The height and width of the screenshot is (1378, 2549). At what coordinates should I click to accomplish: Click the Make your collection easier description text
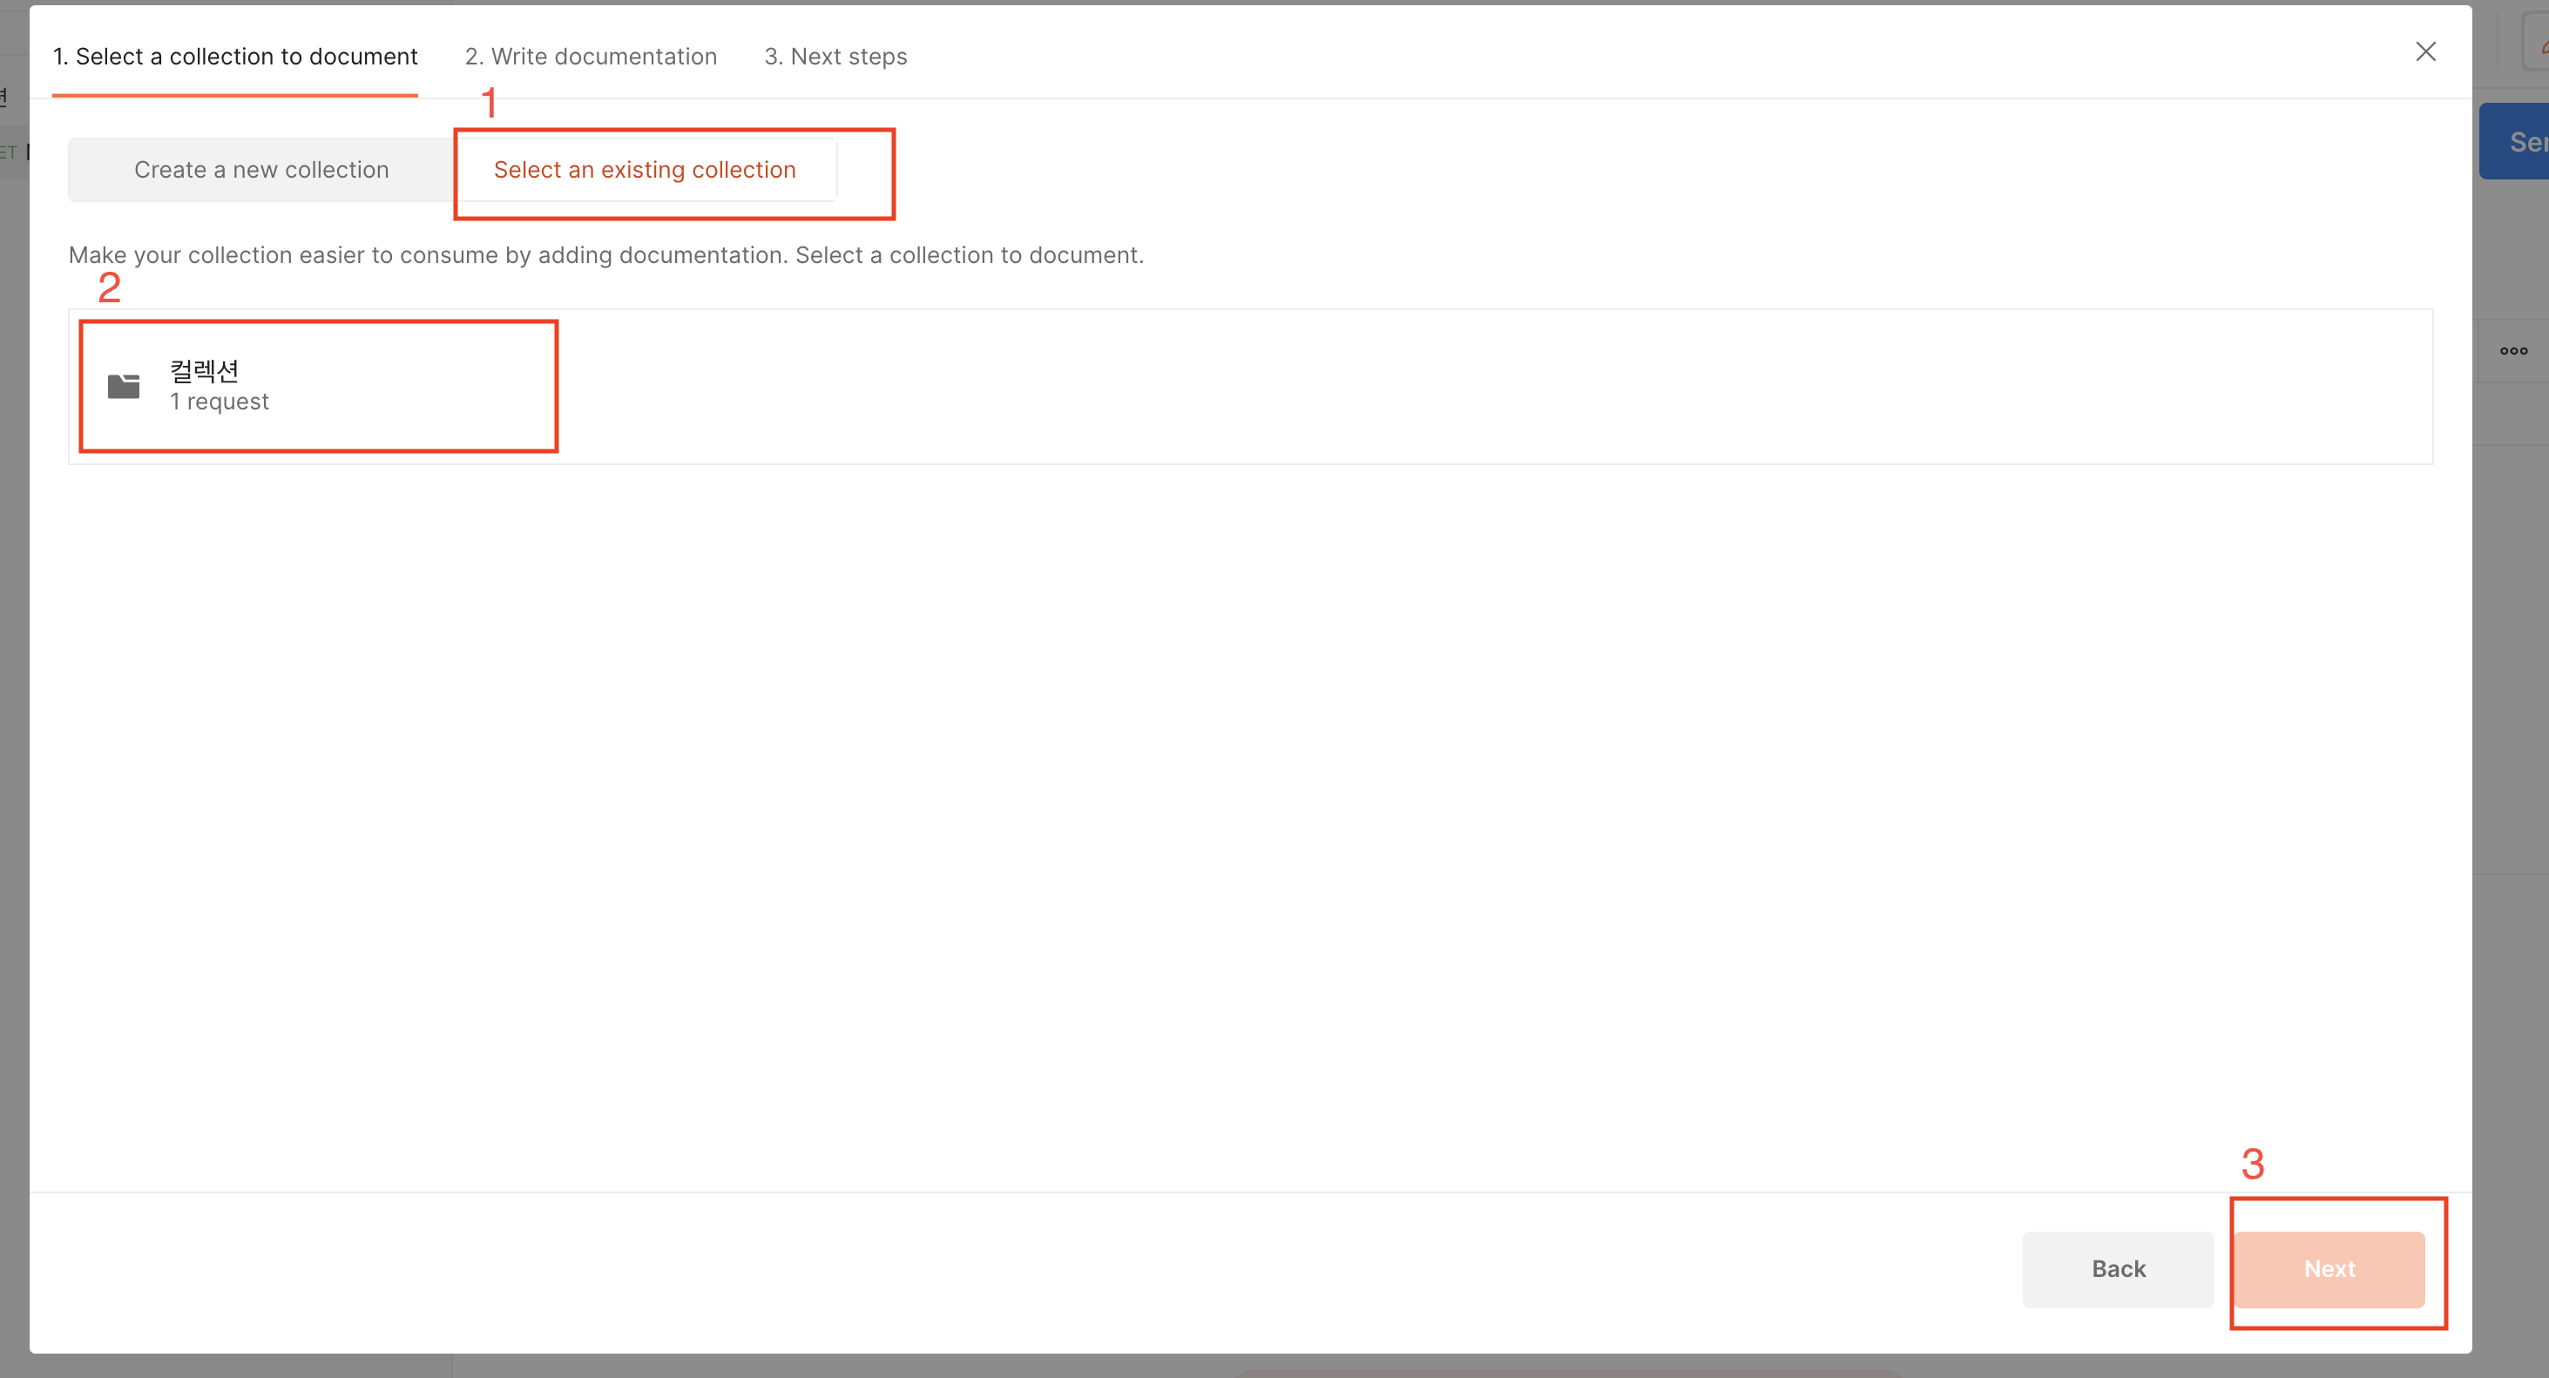click(x=605, y=255)
